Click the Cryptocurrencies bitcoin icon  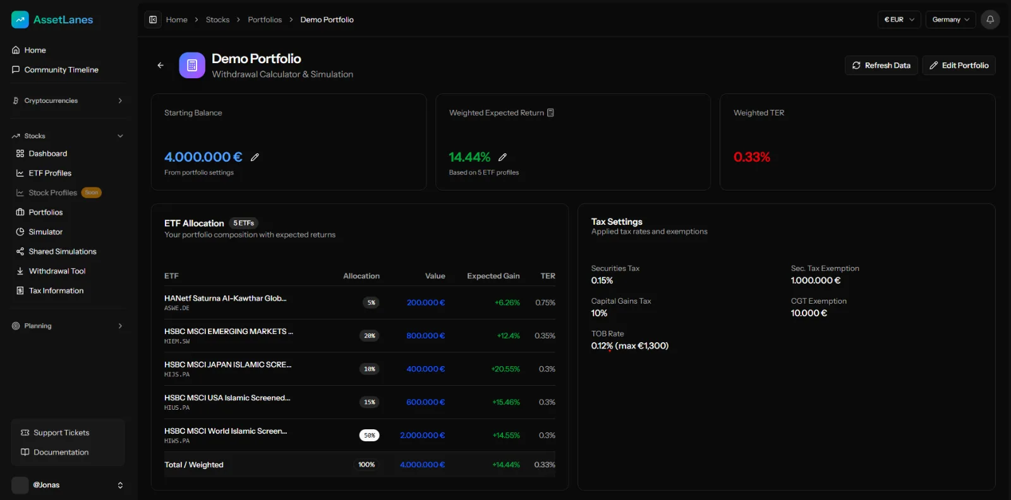16,100
